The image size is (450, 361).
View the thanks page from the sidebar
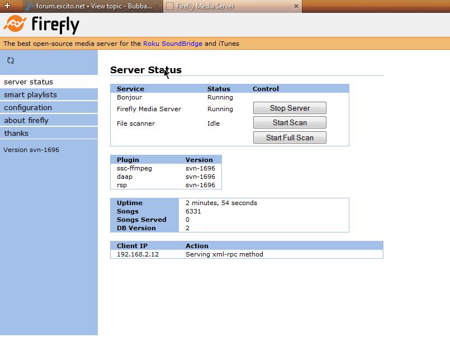point(16,133)
